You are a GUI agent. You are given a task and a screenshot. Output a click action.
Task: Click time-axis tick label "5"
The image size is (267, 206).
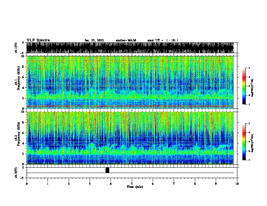click(x=132, y=184)
